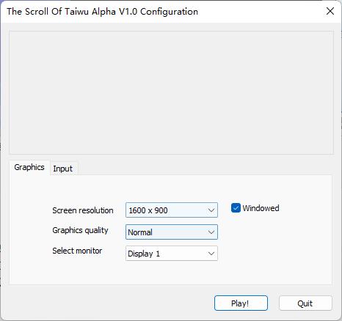Screen dimensions: 342x321
Task: Click the Windowed label text
Action: [x=261, y=208]
